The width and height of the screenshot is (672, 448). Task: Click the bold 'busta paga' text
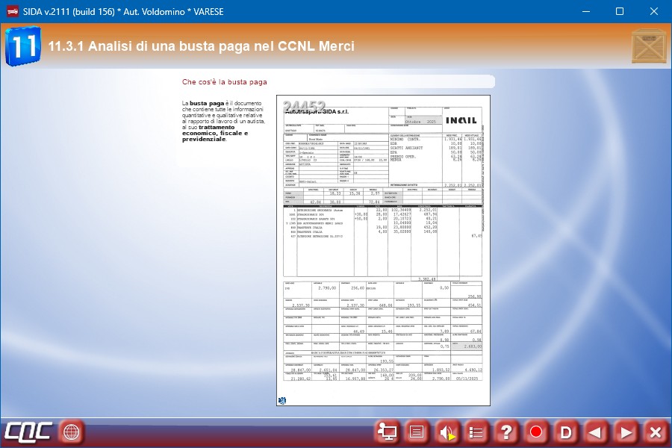pyautogui.click(x=207, y=103)
